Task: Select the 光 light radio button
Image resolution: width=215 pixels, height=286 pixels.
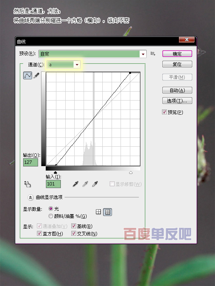Action: coord(51,209)
